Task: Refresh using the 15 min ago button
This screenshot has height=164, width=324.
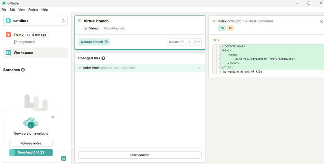Action: point(37,35)
